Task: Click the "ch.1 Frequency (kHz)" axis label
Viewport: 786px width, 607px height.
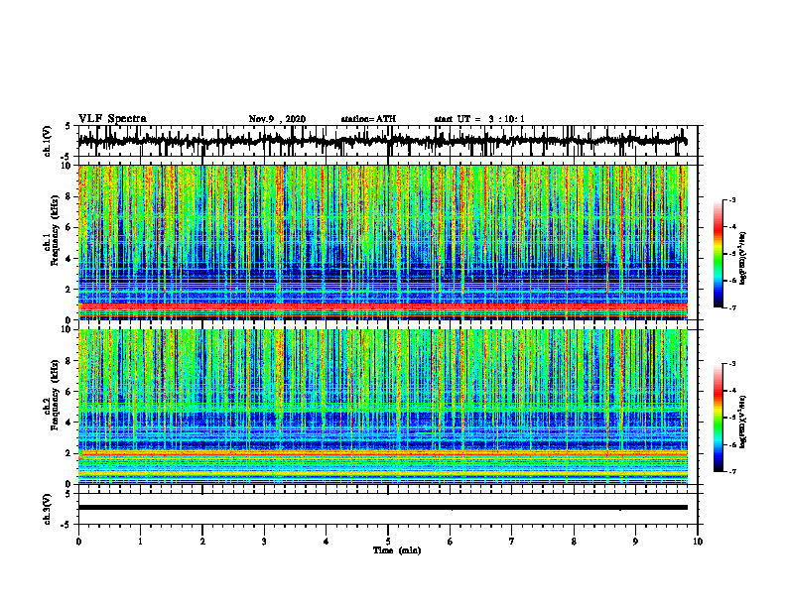Action: click(52, 230)
